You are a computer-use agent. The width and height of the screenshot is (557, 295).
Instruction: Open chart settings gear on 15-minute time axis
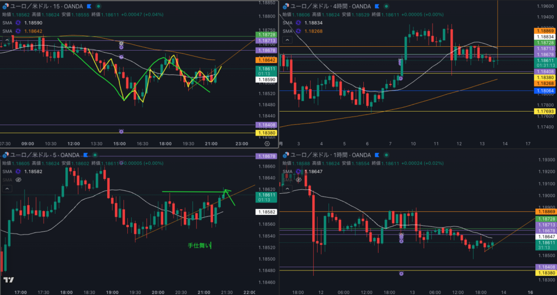click(x=267, y=144)
